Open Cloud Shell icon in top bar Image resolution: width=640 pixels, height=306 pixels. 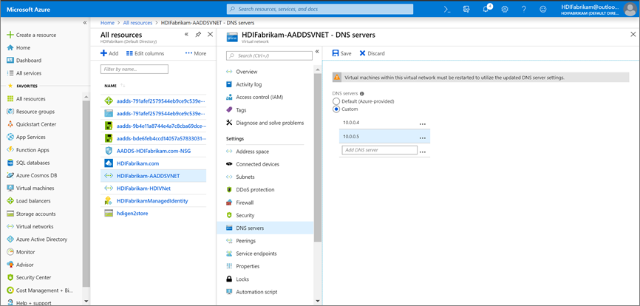pyautogui.click(x=447, y=9)
